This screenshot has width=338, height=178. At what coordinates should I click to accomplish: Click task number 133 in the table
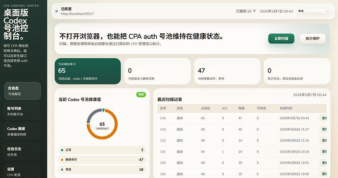pos(163,130)
